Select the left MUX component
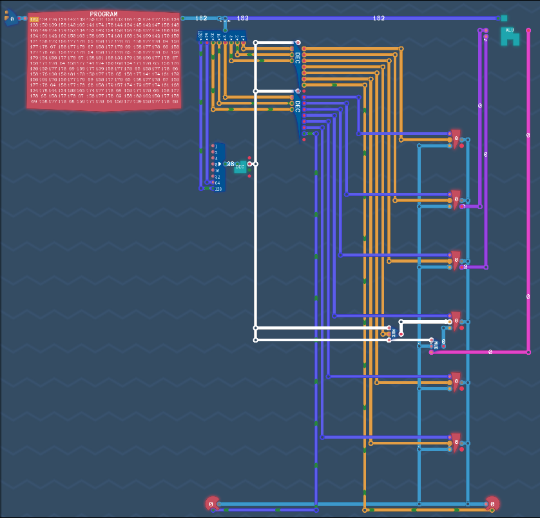The height and width of the screenshot is (518, 540). [393, 334]
